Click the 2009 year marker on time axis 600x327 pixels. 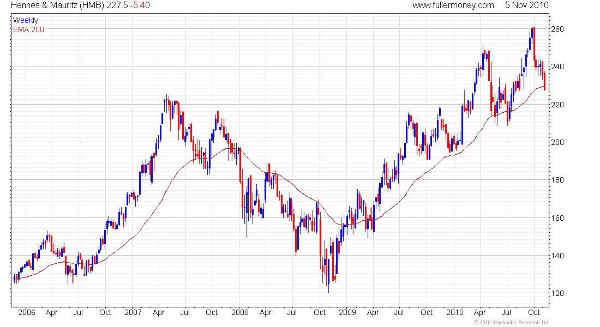click(347, 313)
